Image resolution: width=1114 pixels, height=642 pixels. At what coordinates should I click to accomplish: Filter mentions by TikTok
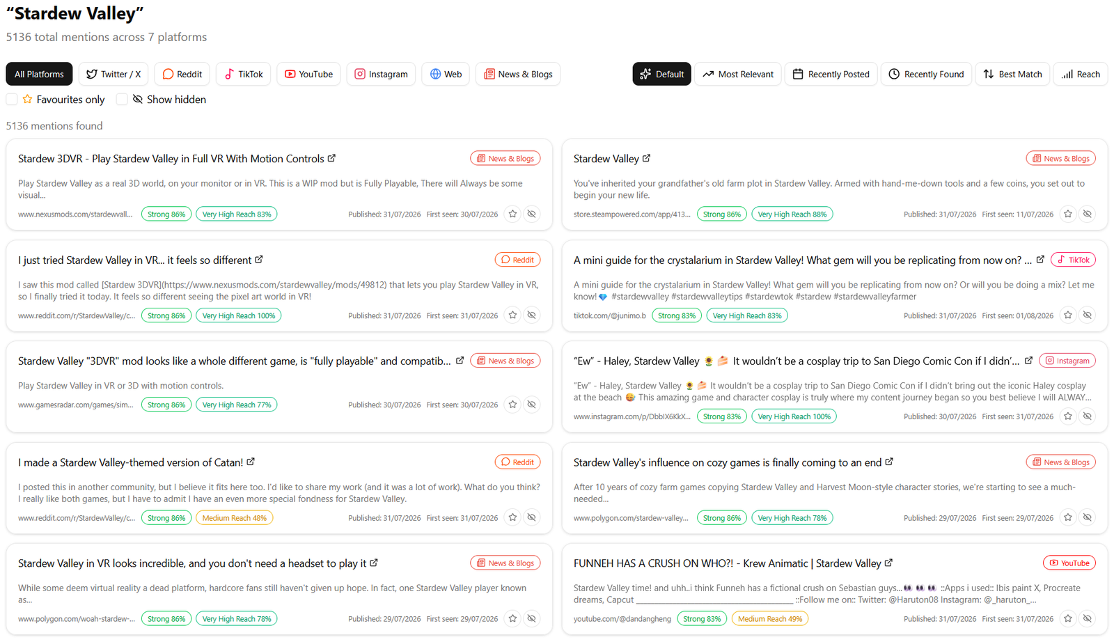click(244, 74)
